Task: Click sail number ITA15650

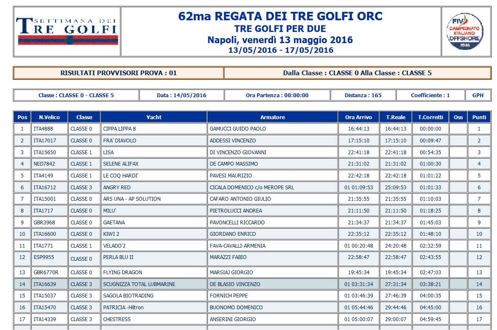Action: click(x=45, y=152)
